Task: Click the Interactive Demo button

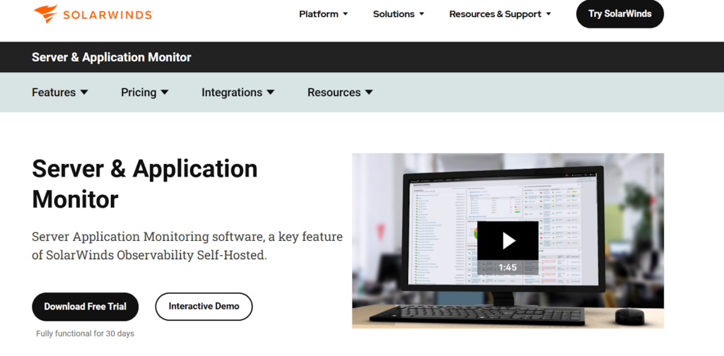Action: [x=204, y=307]
